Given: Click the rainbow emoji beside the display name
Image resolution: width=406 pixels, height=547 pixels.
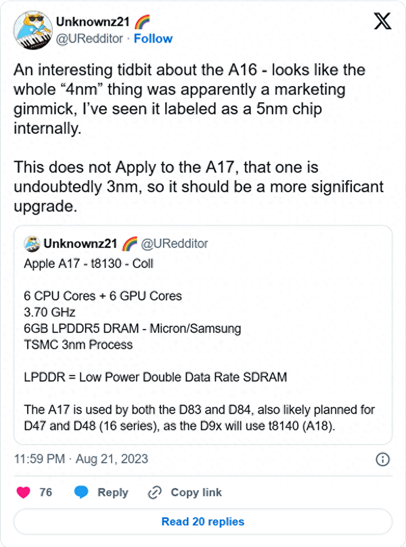Looking at the screenshot, I should point(141,21).
